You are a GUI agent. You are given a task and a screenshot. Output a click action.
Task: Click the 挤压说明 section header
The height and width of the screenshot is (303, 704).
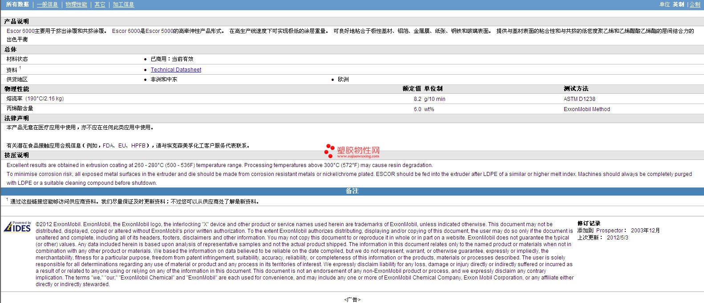[16, 155]
